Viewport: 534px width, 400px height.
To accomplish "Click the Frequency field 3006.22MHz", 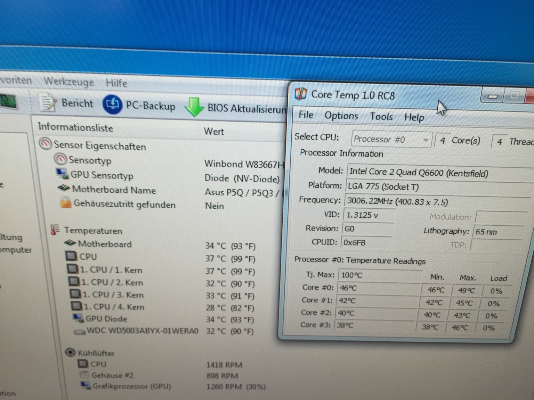I will pyautogui.click(x=439, y=202).
